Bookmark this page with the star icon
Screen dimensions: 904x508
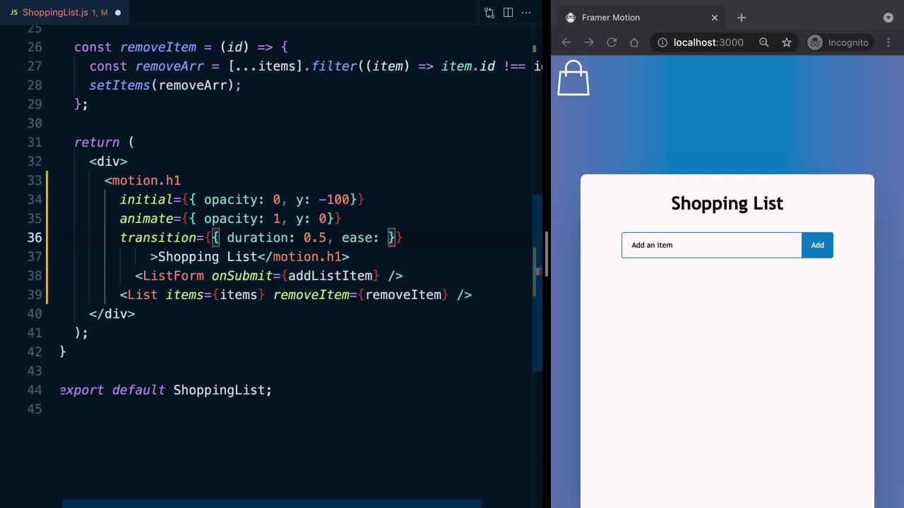(x=787, y=42)
